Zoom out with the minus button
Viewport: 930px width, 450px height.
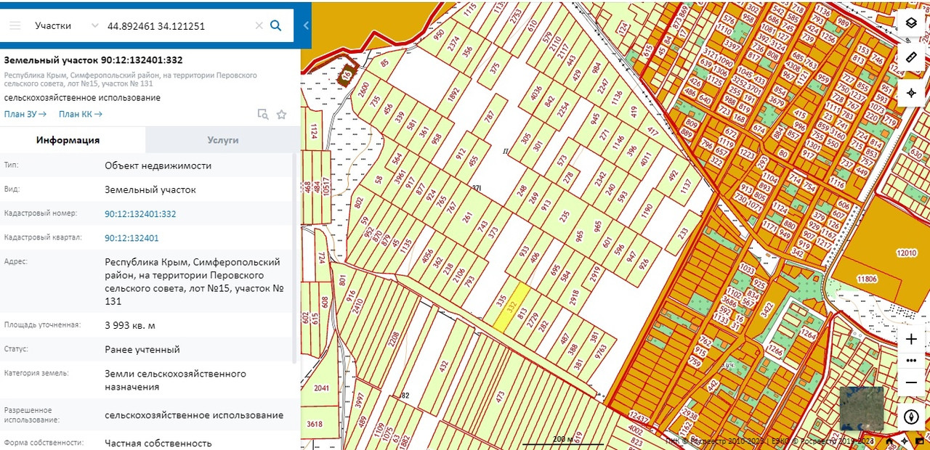pos(911,382)
